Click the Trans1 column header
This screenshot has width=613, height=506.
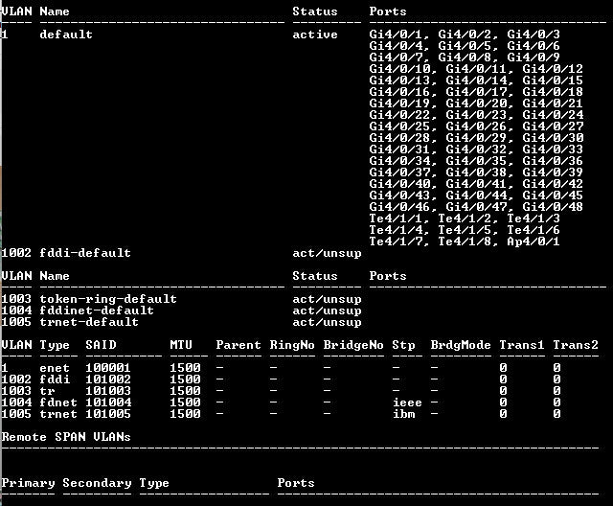(x=522, y=345)
